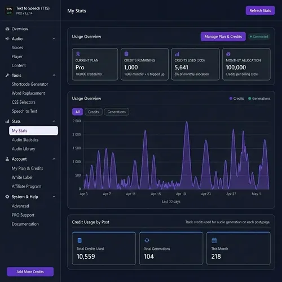Click Refresh Stats button
282x282 pixels.
(260, 11)
